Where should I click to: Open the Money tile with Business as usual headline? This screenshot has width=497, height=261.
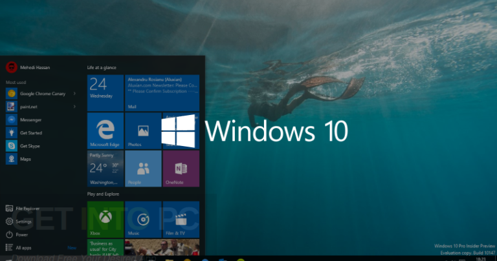(x=105, y=247)
